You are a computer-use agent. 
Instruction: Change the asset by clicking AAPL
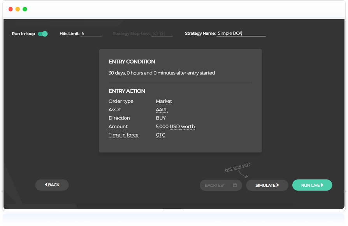pos(162,110)
